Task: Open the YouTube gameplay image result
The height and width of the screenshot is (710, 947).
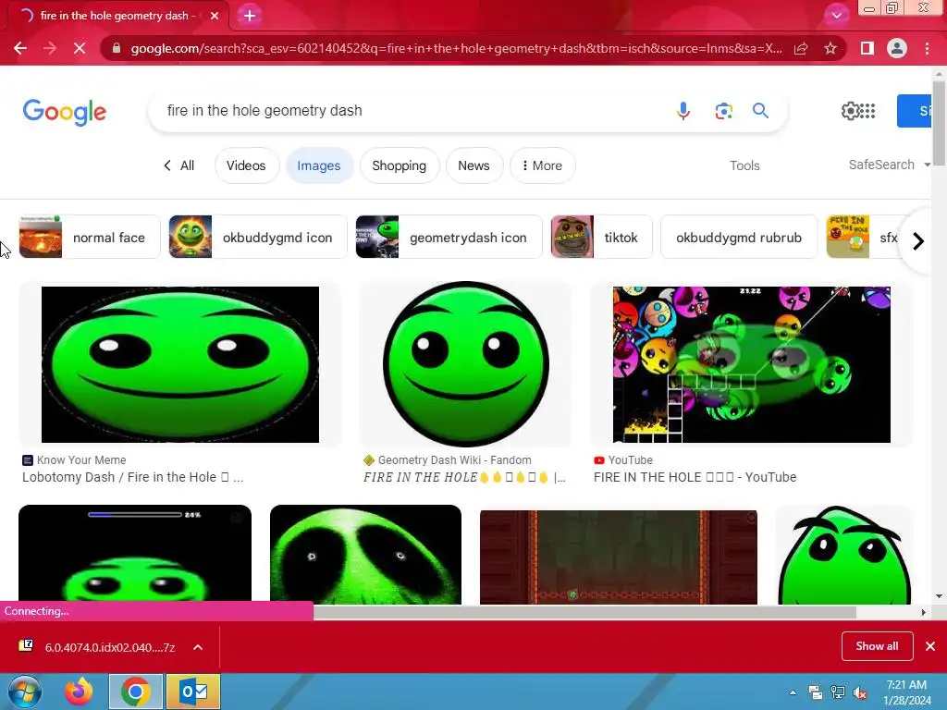Action: pos(751,364)
